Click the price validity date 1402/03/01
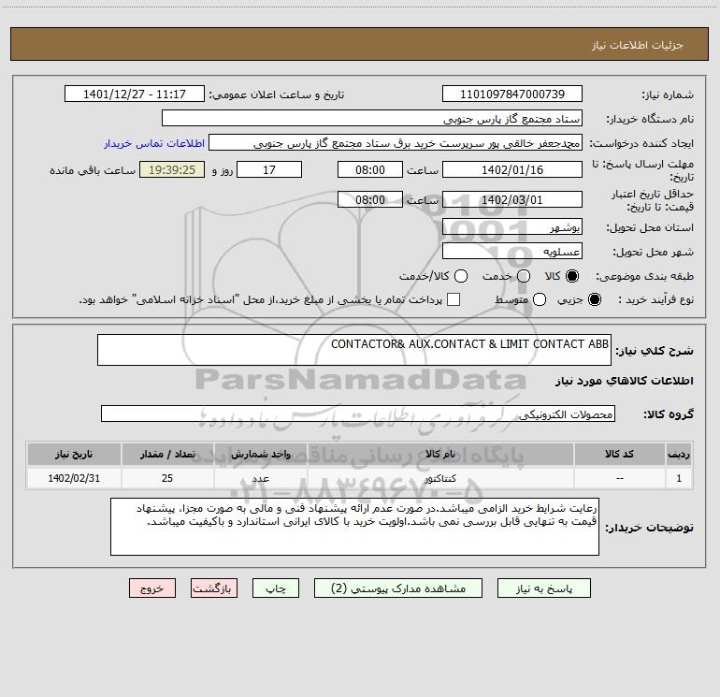This screenshot has height=697, width=720. (512, 200)
